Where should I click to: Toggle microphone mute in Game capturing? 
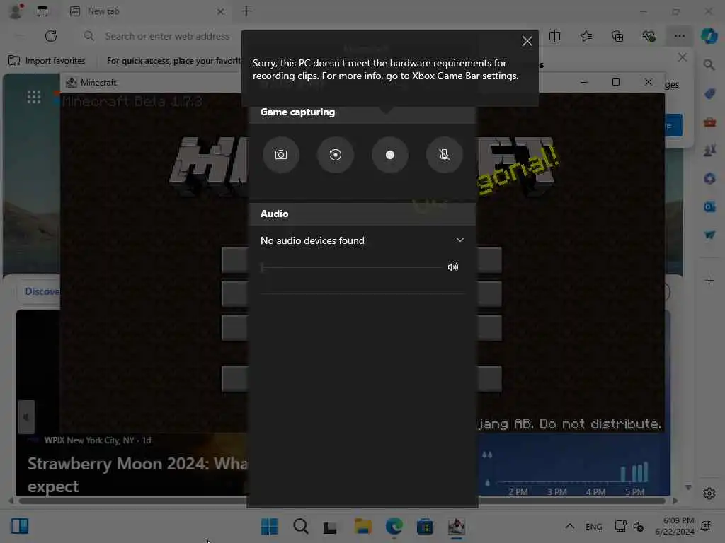point(444,155)
